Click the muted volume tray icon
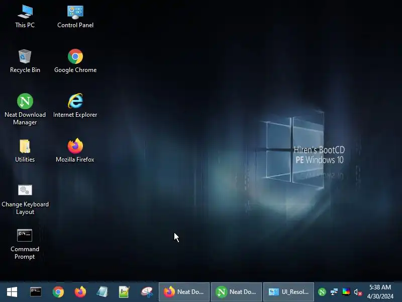 (358, 292)
